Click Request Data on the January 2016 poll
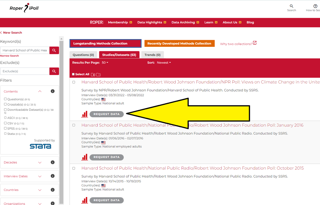Viewport: 320px width, 205px height. coord(106,157)
